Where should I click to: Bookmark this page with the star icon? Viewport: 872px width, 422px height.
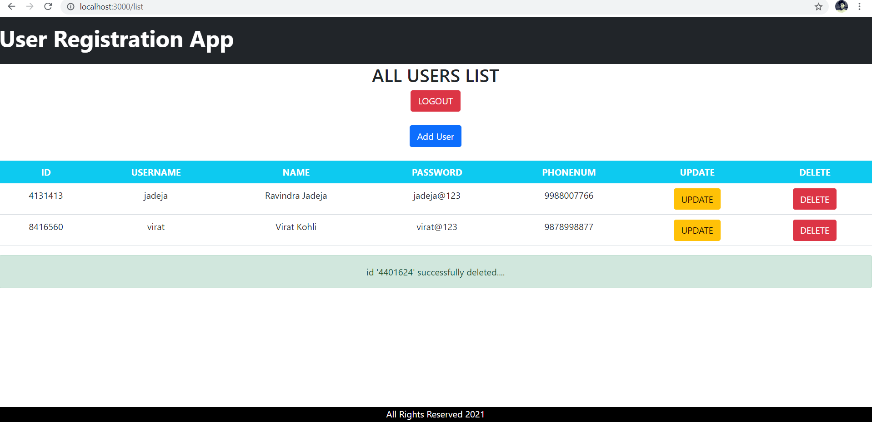point(818,7)
